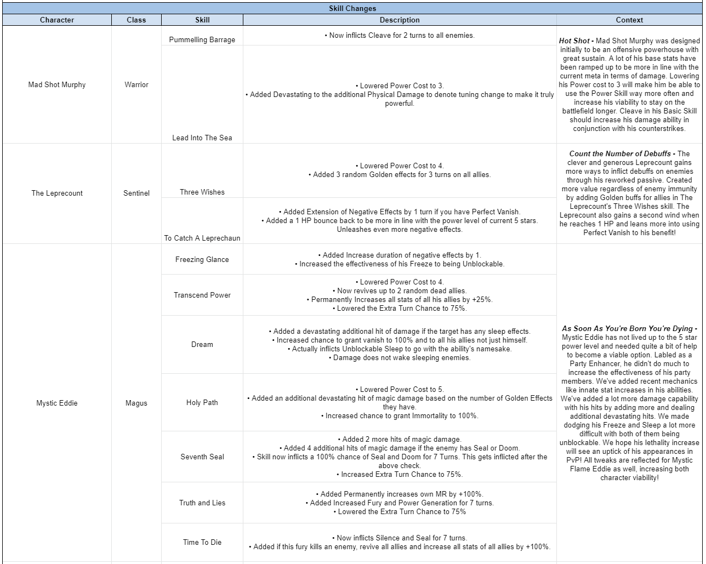Click the Mad Shot Murphy character cell

tap(57, 85)
